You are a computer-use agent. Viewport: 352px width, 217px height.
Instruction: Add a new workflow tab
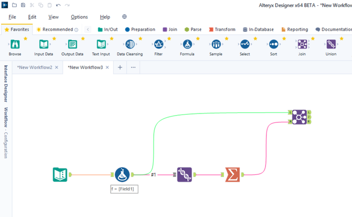[x=120, y=67]
